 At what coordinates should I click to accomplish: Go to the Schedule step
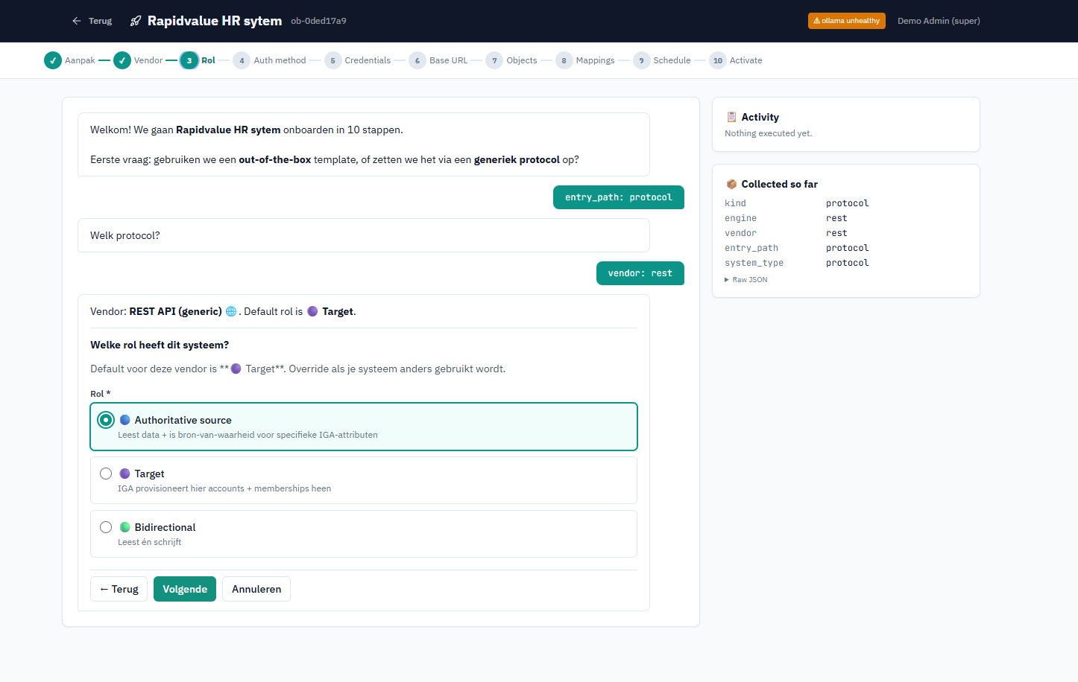tap(672, 60)
